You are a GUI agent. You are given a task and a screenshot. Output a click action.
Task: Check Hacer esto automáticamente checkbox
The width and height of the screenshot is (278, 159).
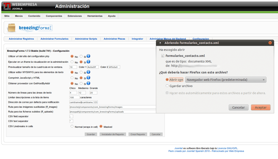tap(167, 93)
